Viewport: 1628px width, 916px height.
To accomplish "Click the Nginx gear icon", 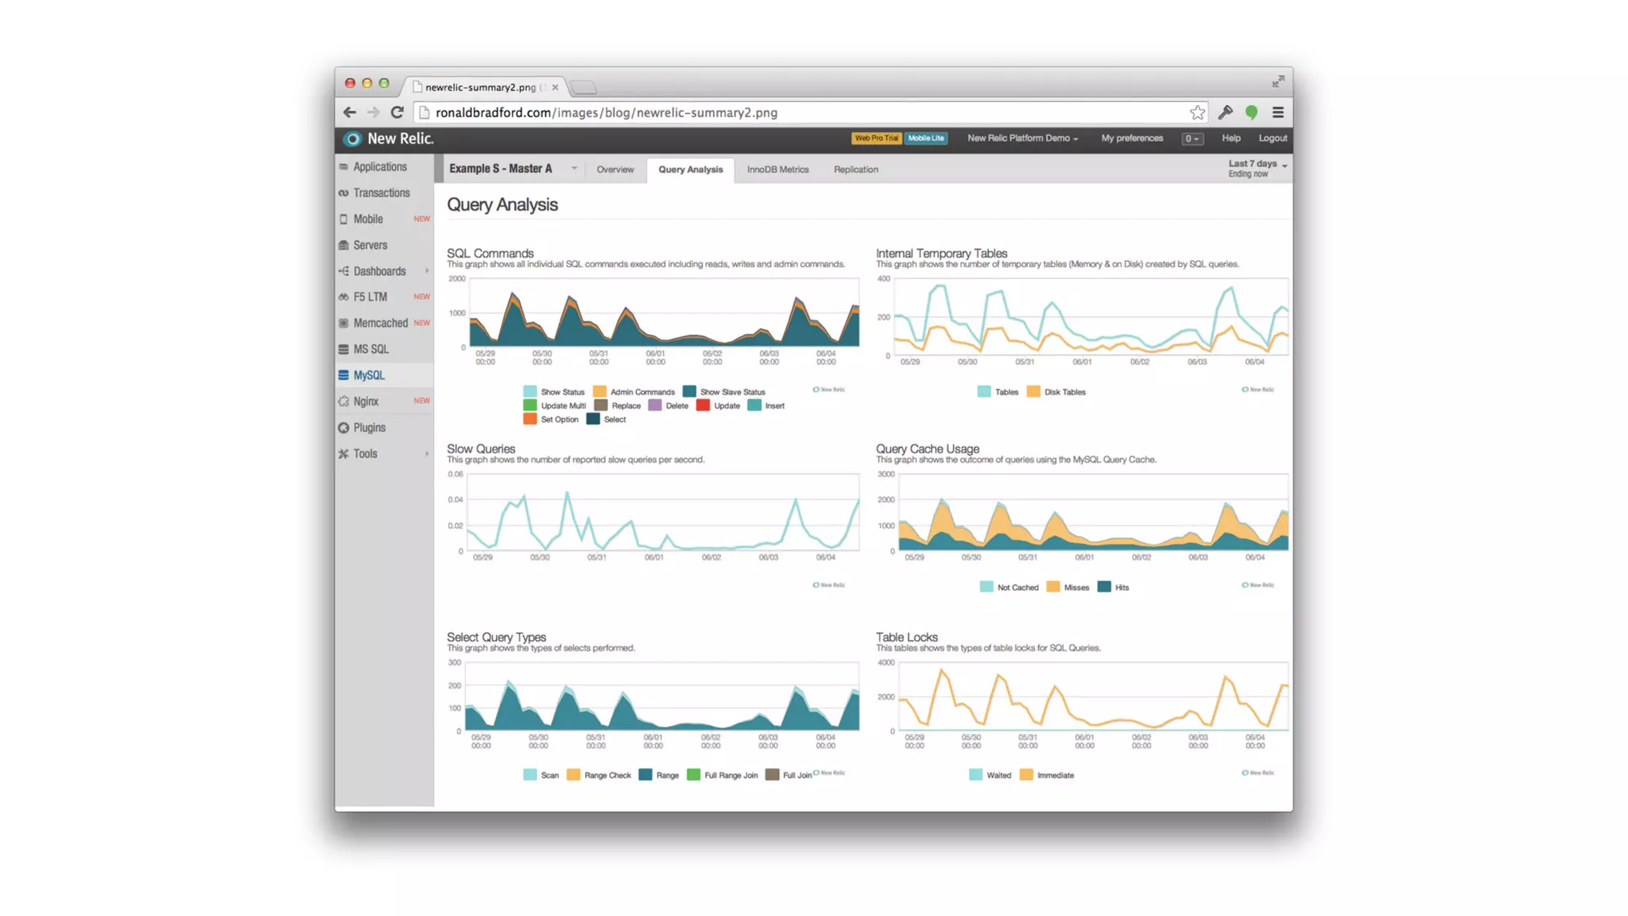I will point(343,402).
